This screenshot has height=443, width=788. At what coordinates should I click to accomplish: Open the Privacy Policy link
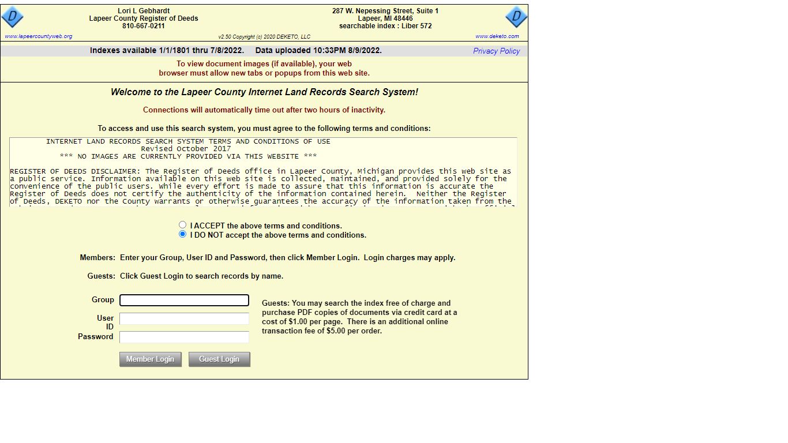[497, 51]
